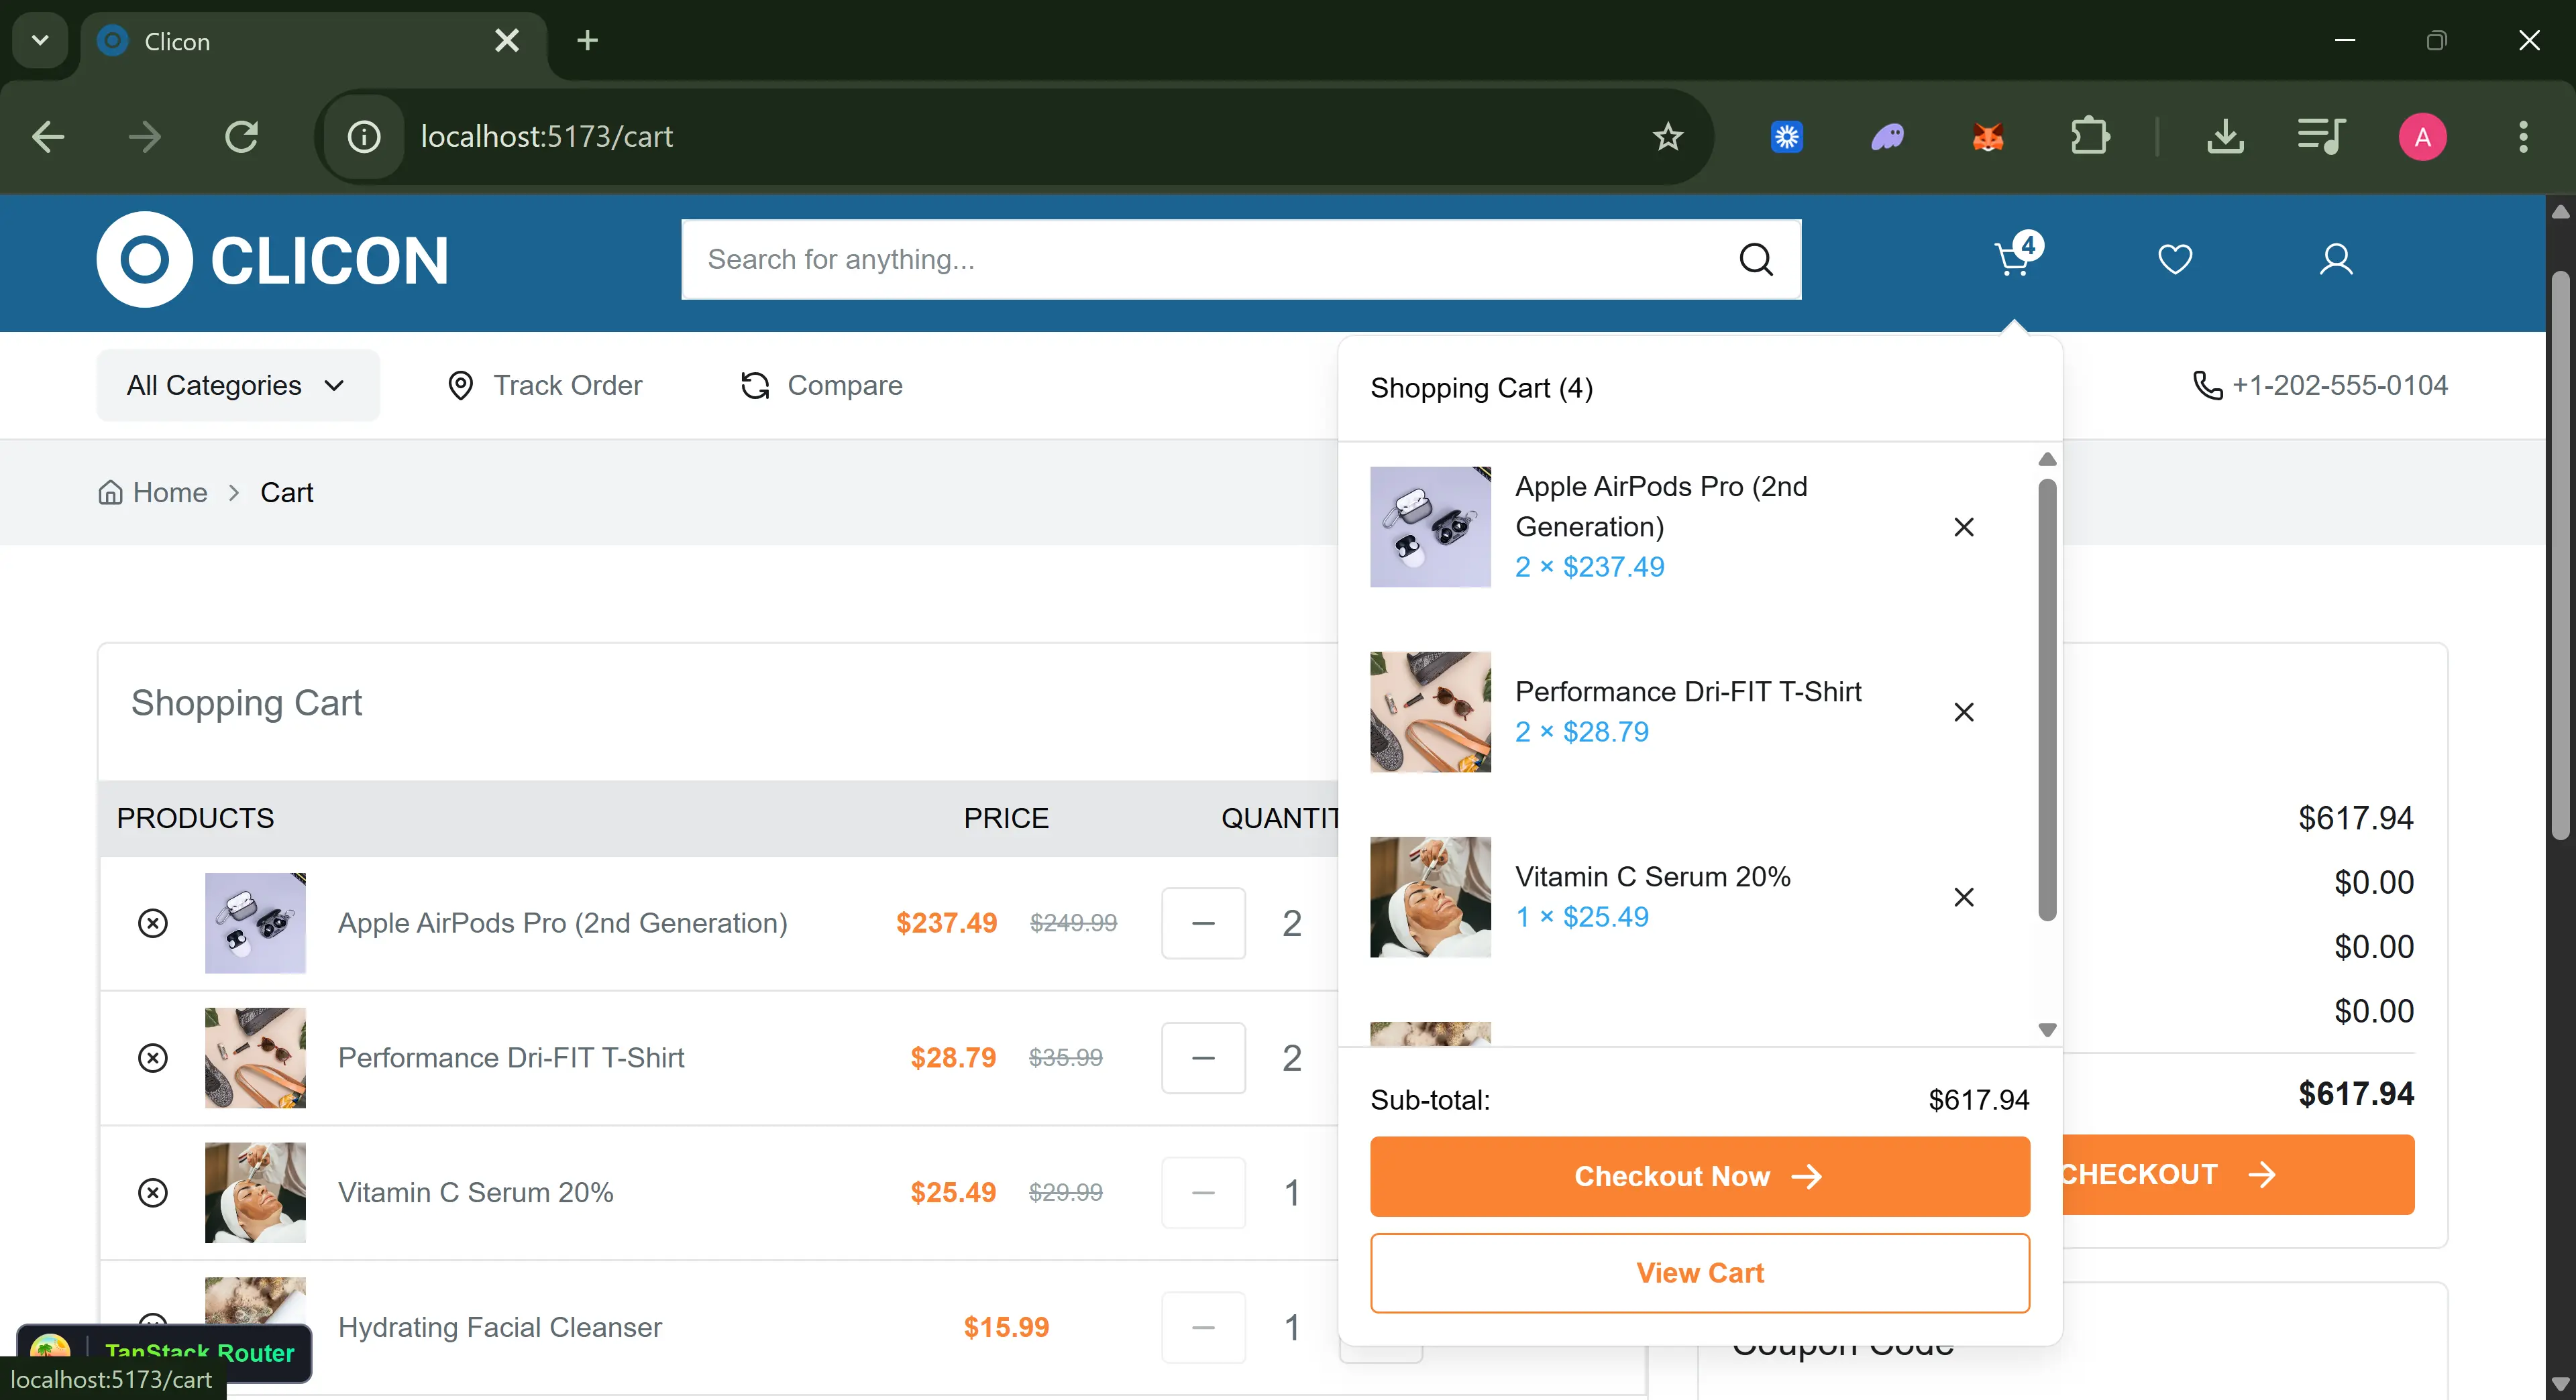Screen dimensions: 2576x1400
Task: Click the Dri-FIT T-Shirt thumbnail in cart table
Action: 255,1057
